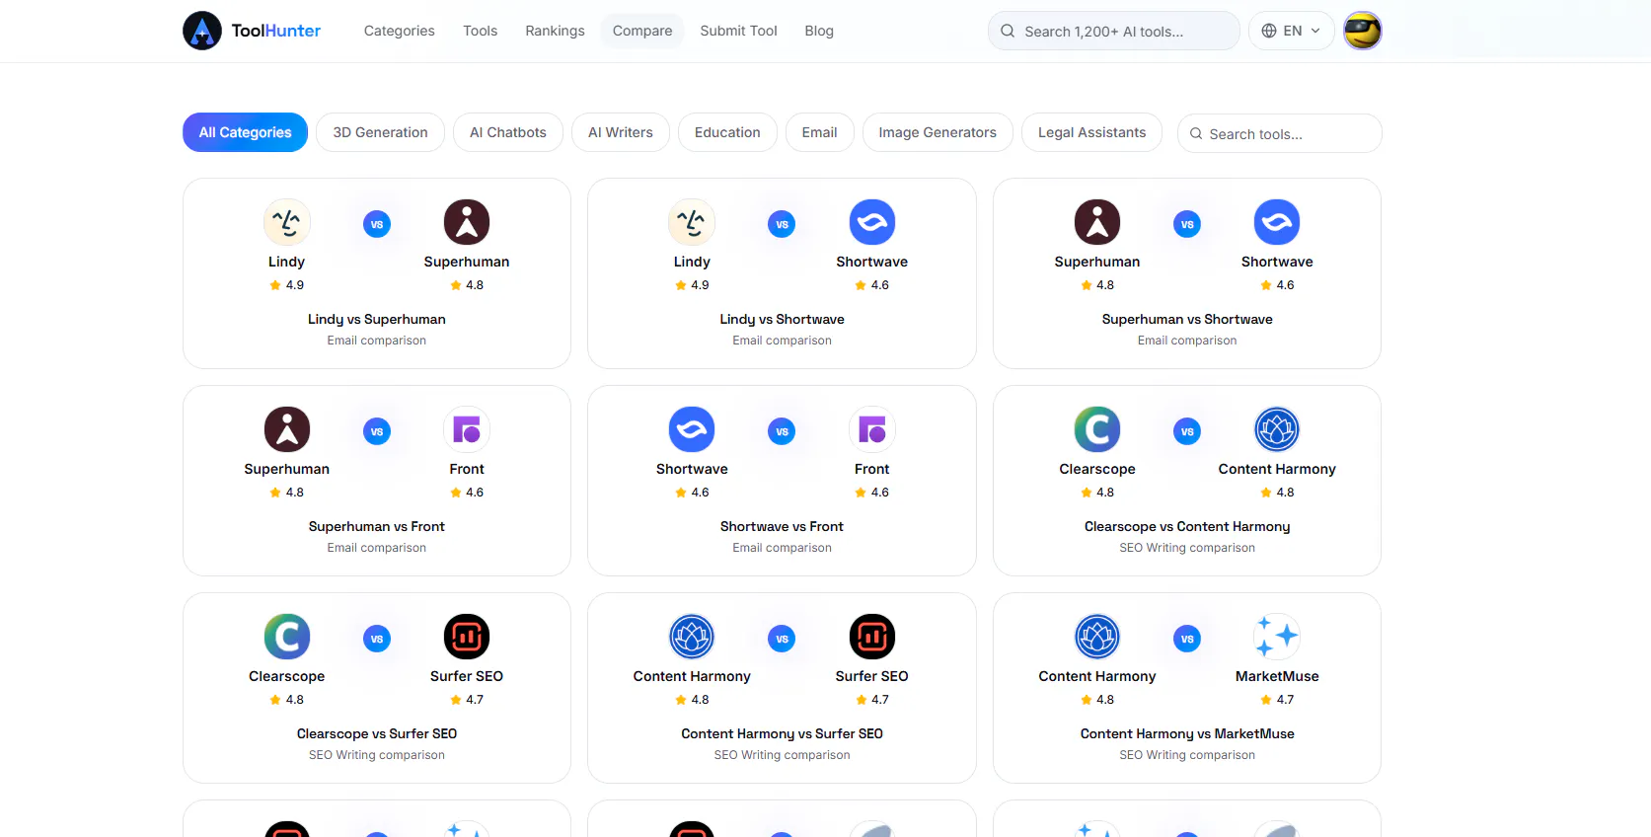Click the VS badge in Clearscope vs Content Harmony card
The width and height of the screenshot is (1651, 837).
(x=1187, y=431)
